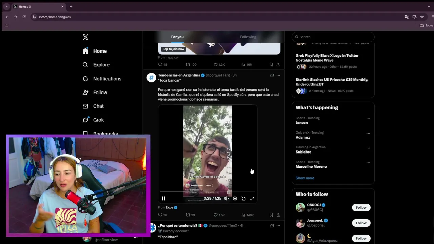434x244 pixels.
Task: Unmute the video sound
Action: click(x=226, y=199)
